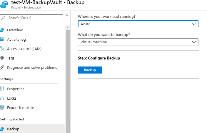This screenshot has height=133, width=207.
Task: Select Backup under Getting started
Action: [x=33, y=129]
